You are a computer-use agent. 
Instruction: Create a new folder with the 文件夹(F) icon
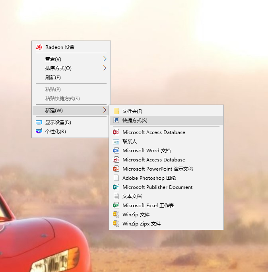[116, 111]
